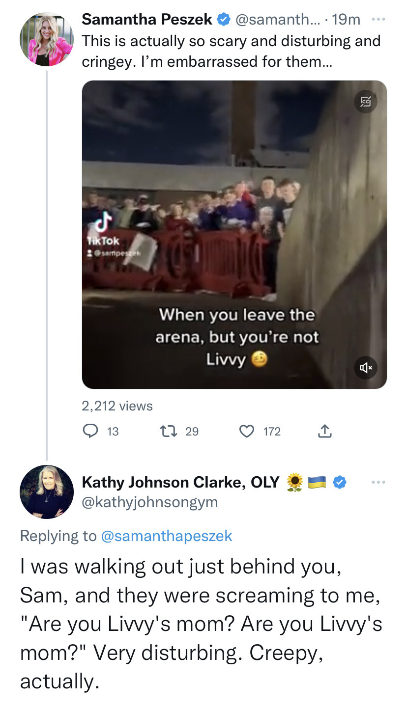Expand more options on Kathy's reply
This screenshot has width=407, height=708.
point(377,483)
